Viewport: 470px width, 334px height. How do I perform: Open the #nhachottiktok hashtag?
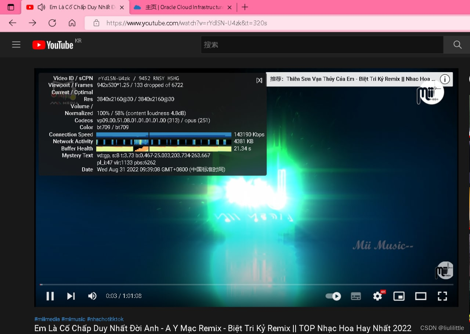(x=105, y=319)
